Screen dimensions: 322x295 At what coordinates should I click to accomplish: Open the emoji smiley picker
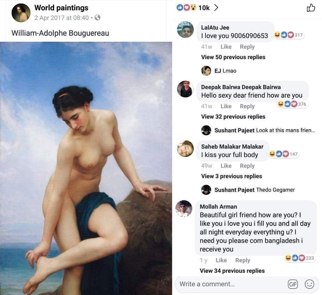(309, 284)
